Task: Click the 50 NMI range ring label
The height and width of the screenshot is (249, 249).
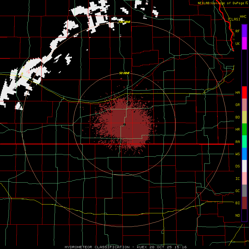Action: (x=124, y=73)
